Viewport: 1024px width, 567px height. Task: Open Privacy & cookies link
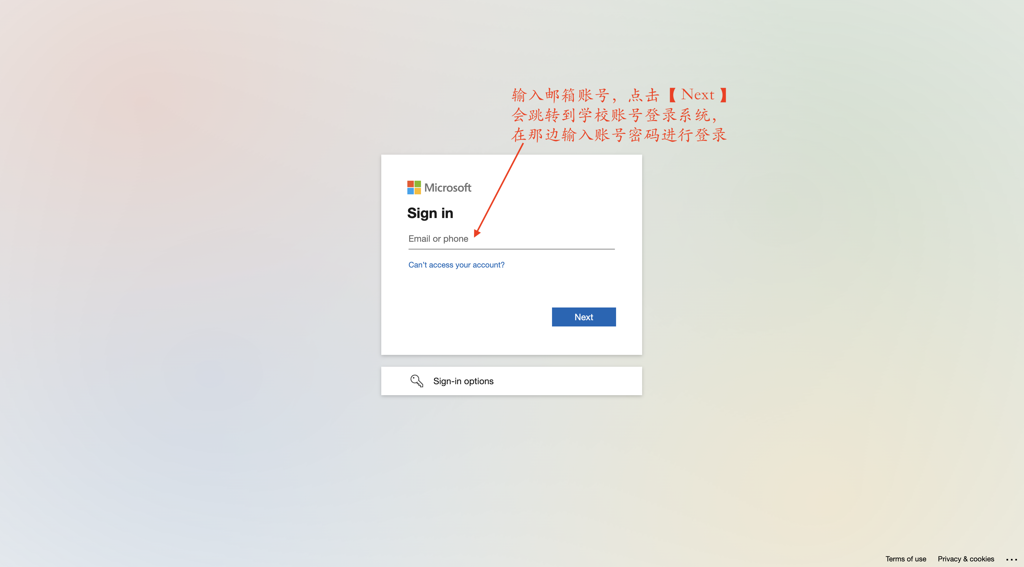pyautogui.click(x=966, y=559)
